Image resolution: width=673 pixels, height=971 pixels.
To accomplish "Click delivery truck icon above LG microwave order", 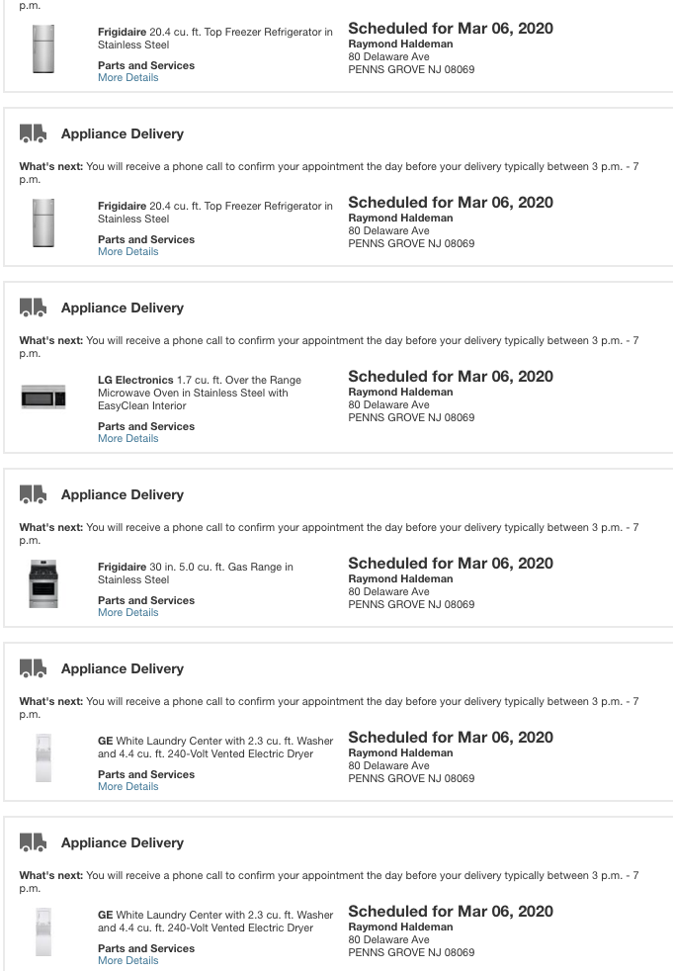I will point(33,308).
